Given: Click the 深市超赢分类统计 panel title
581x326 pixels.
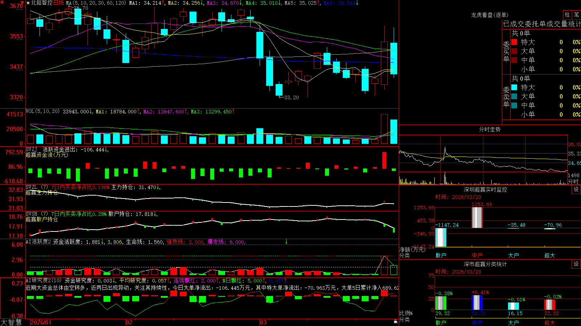Looking at the screenshot, I should [x=485, y=264].
